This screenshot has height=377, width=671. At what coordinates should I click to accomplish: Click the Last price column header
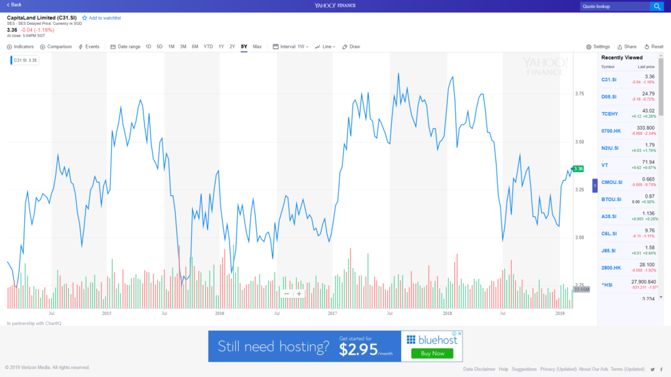[645, 67]
